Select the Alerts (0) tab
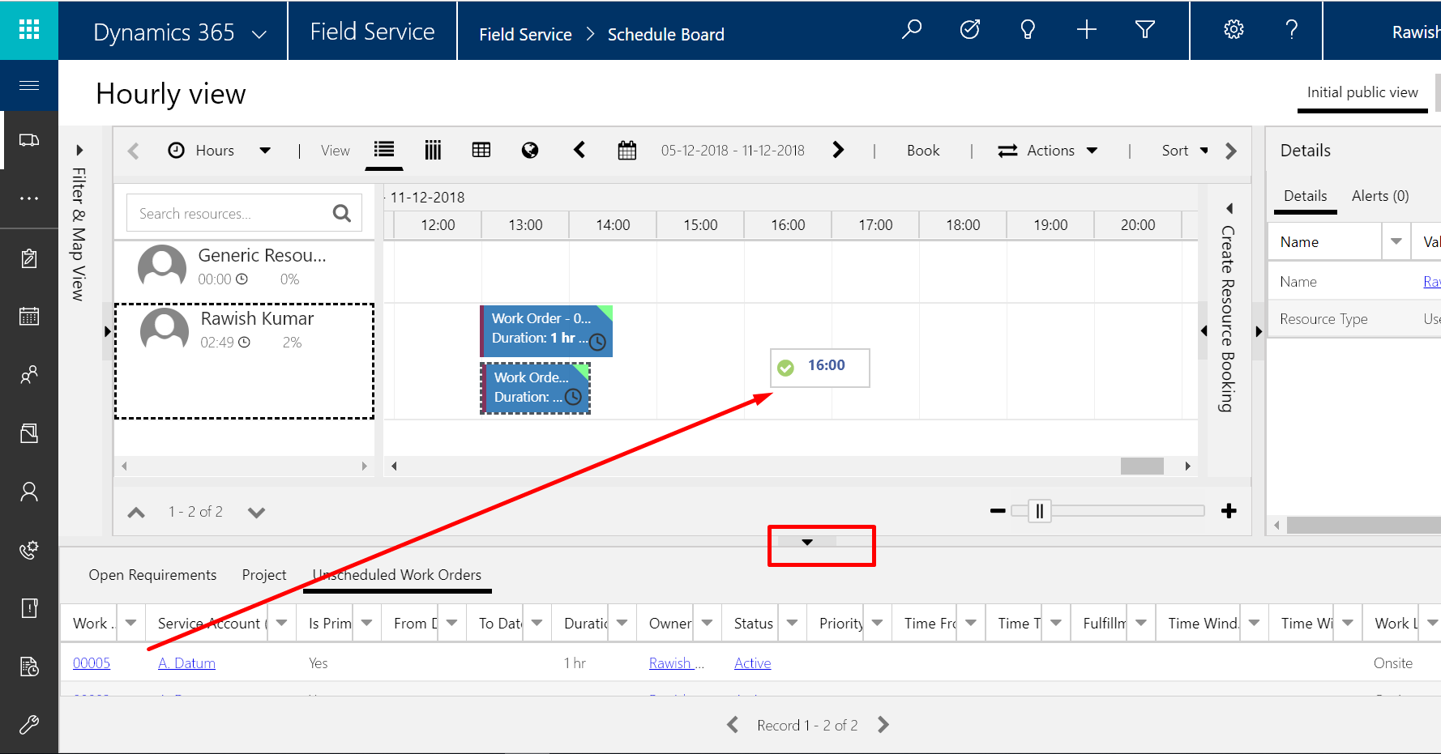This screenshot has width=1441, height=754. 1379,196
